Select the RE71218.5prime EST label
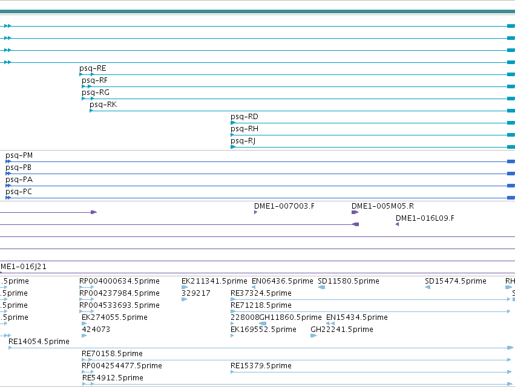 point(261,305)
